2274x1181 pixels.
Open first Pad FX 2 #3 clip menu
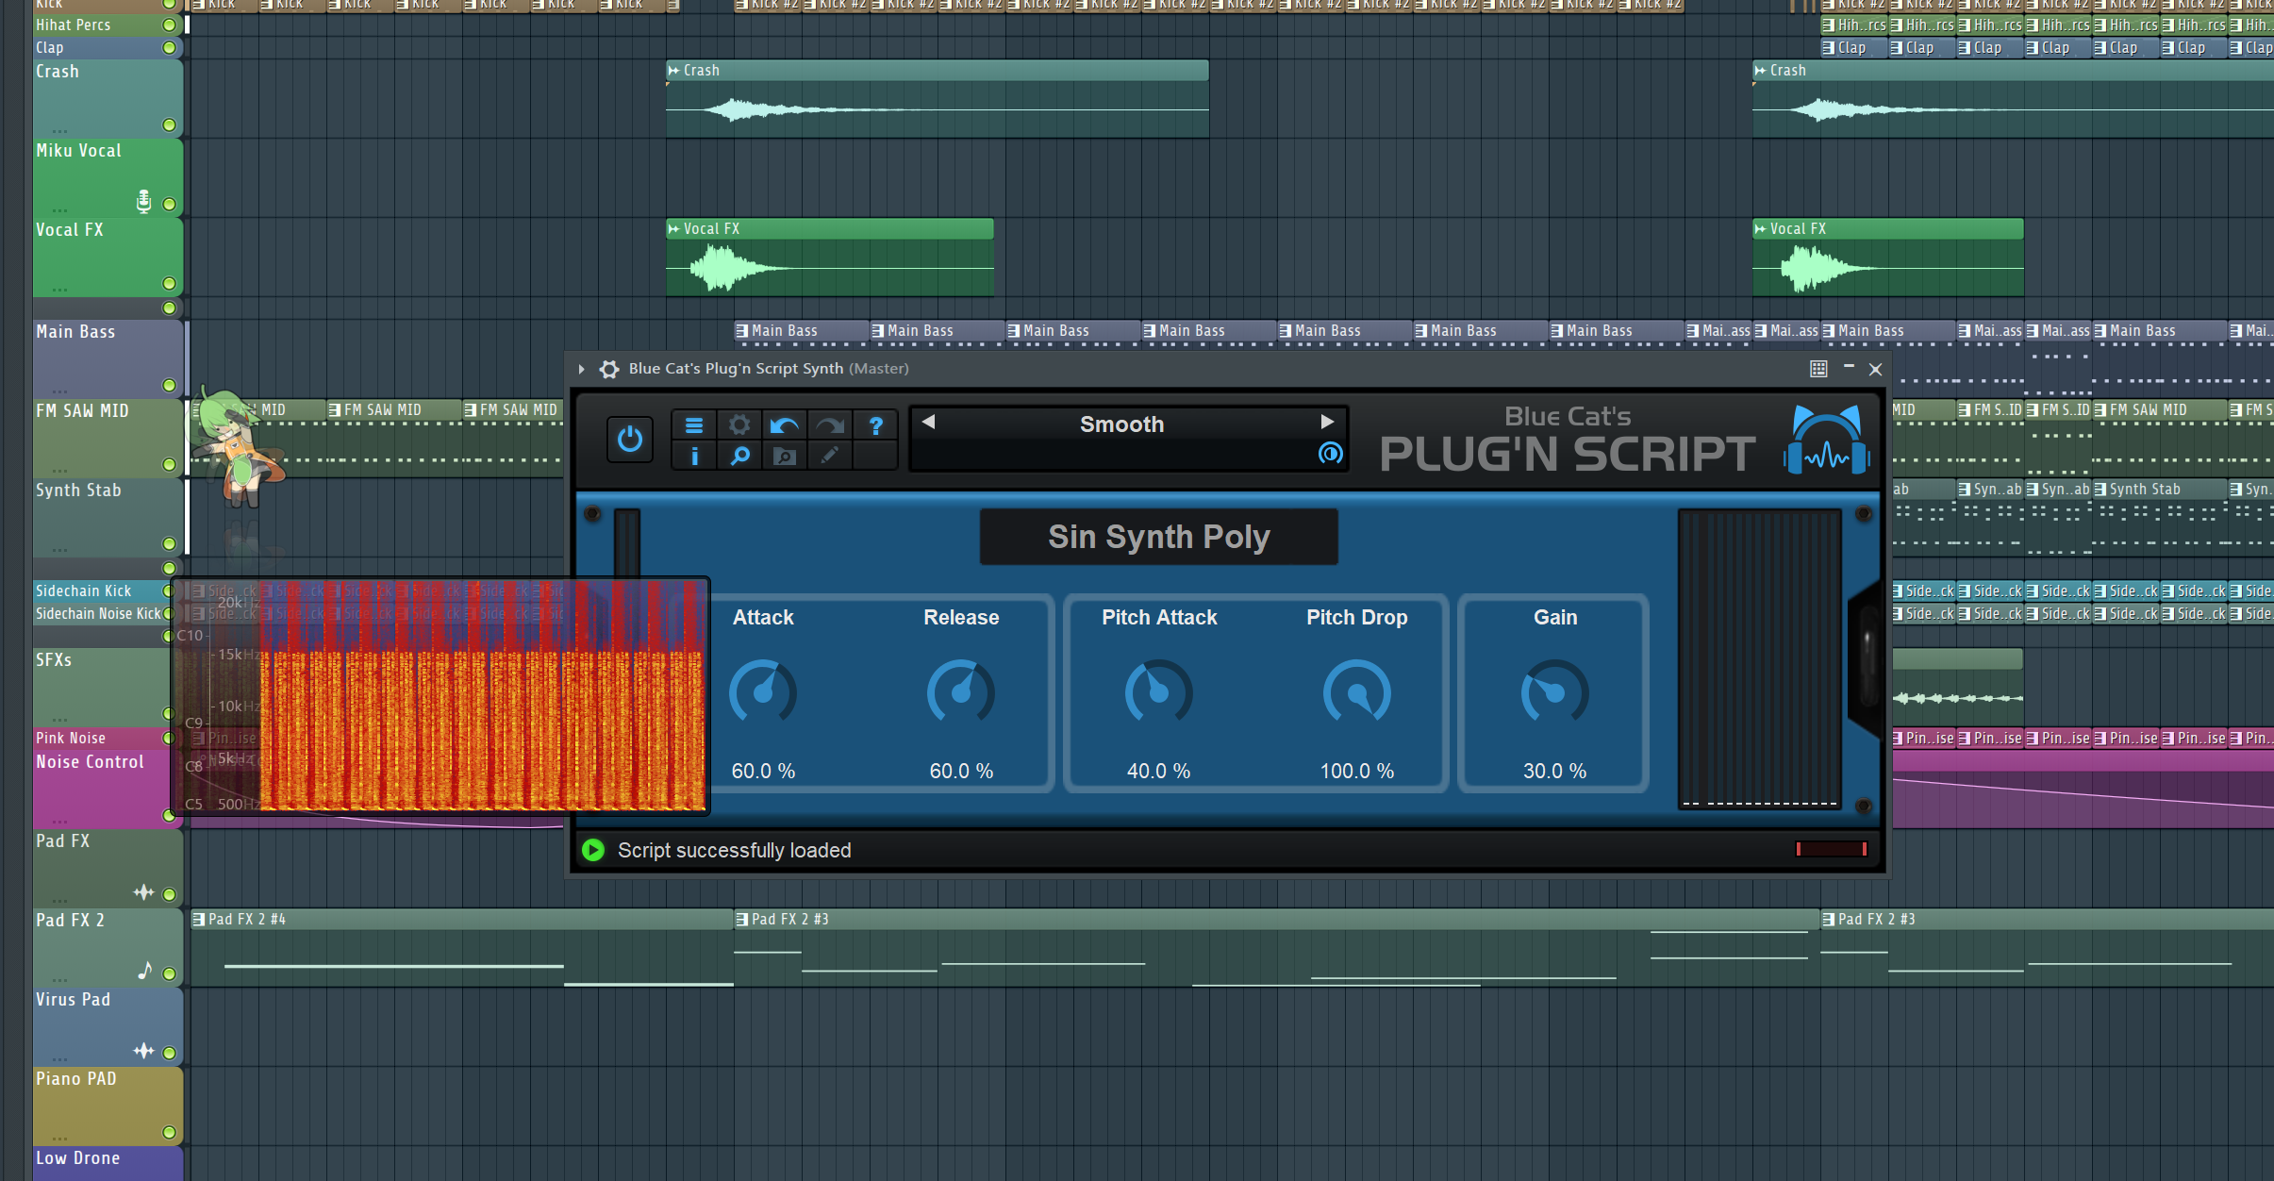coord(743,920)
